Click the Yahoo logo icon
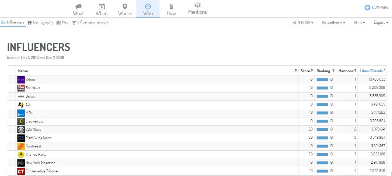392x176 pixels. click(21, 80)
